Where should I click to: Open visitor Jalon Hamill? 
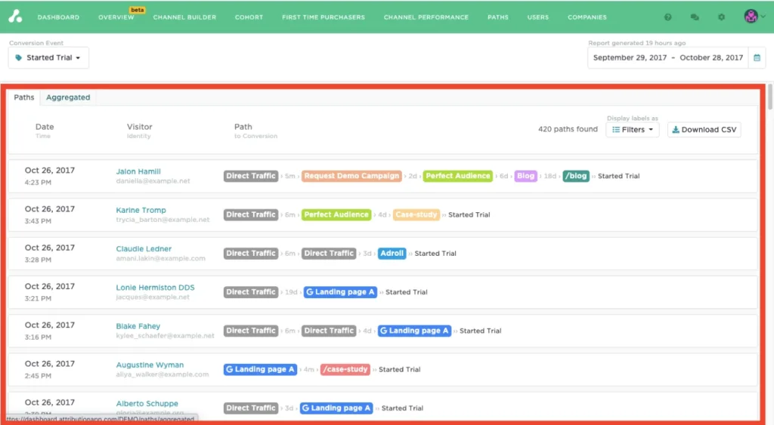click(x=138, y=171)
